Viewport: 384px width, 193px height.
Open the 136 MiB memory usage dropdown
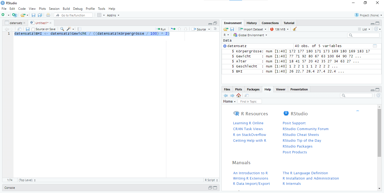click(279, 29)
